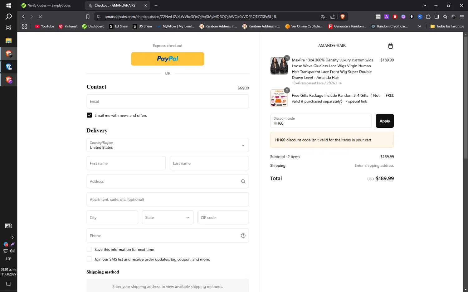Click the ZIP code field
Image resolution: width=468 pixels, height=292 pixels.
tap(223, 217)
